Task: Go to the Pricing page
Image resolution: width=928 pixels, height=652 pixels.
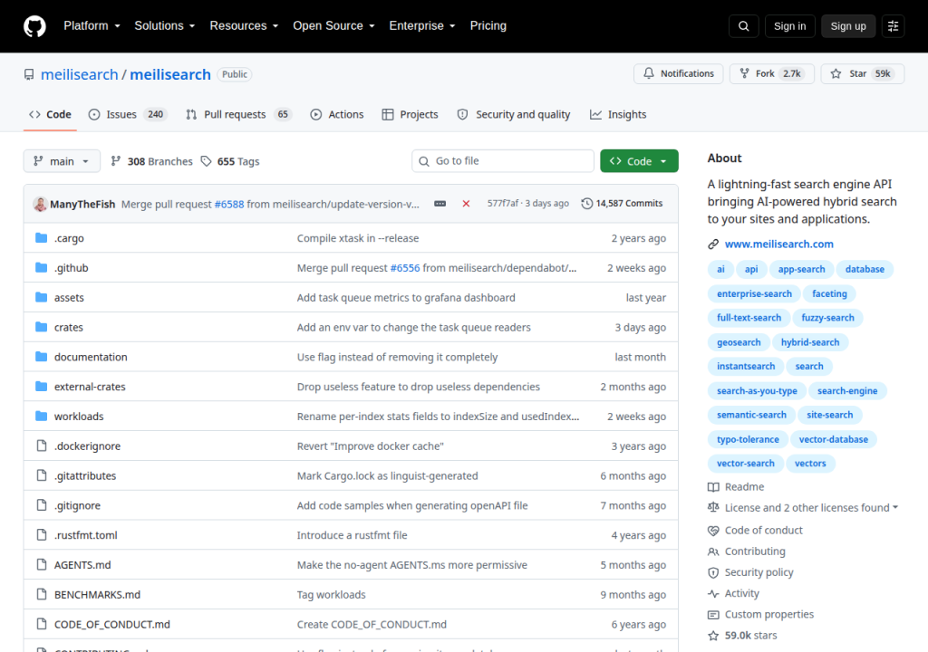Action: 488,26
